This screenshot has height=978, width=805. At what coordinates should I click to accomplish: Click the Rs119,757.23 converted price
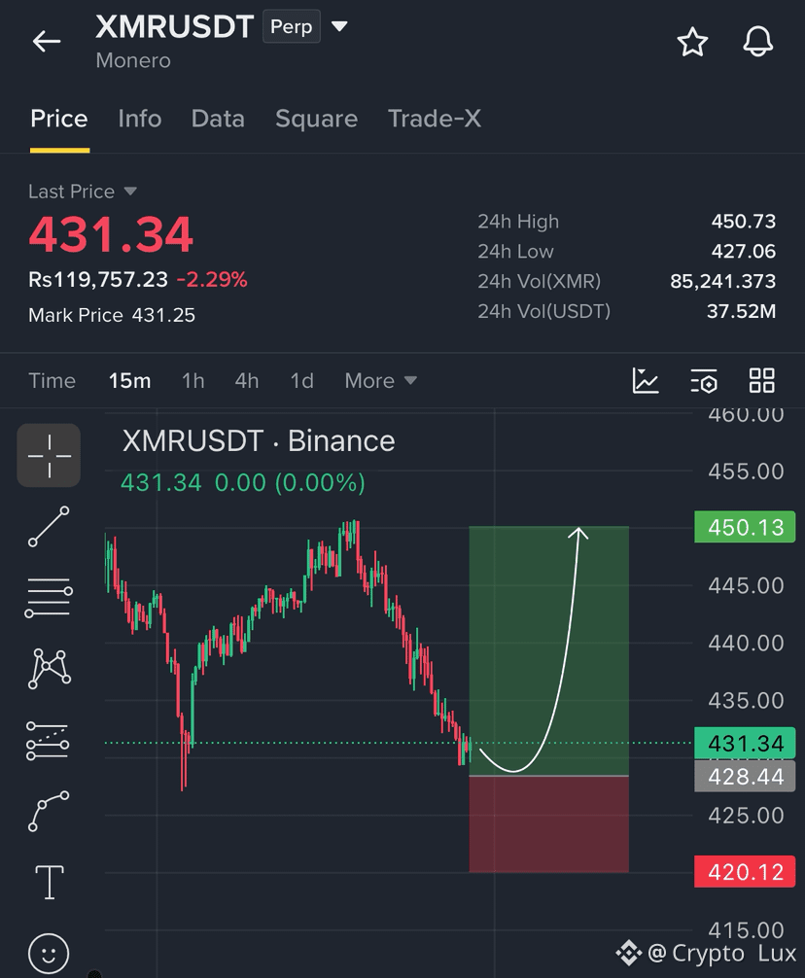pyautogui.click(x=98, y=279)
